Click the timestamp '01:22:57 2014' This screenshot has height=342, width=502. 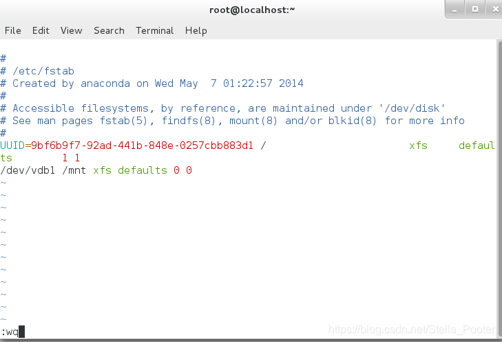pos(263,83)
